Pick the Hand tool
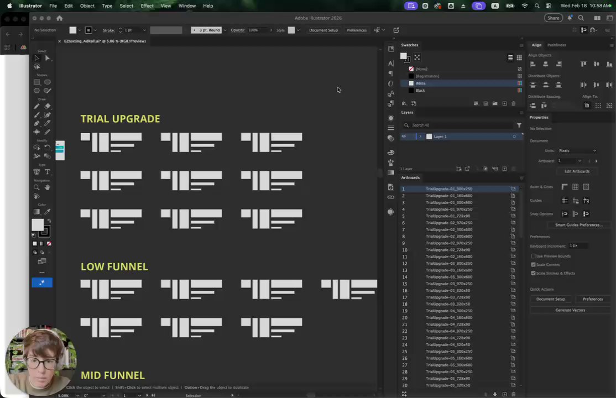Viewport: 616px width, 398px height. (x=48, y=187)
